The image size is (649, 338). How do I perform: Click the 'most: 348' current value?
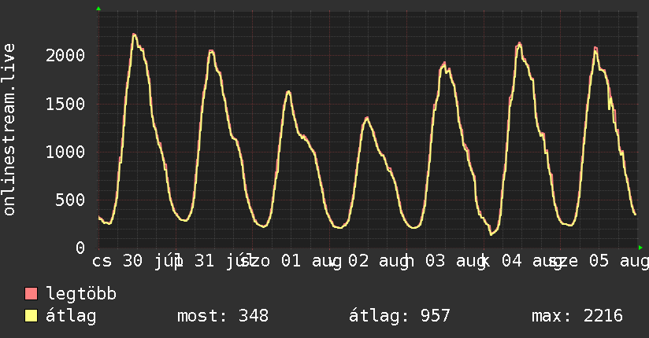click(223, 316)
